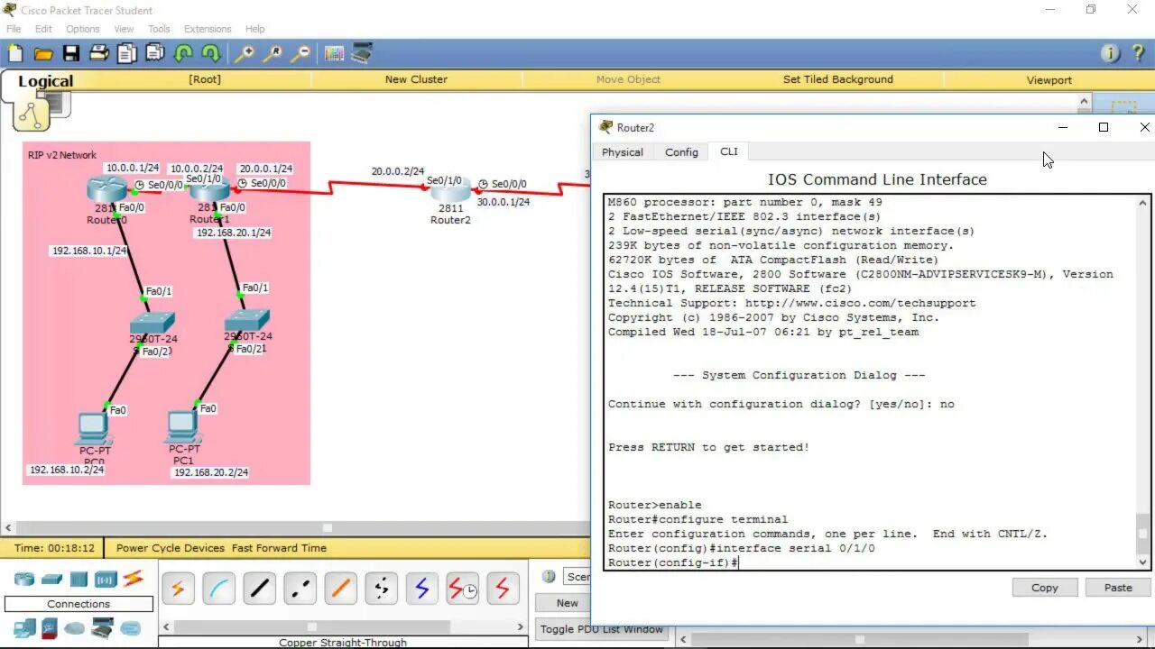Open the drawing palette

pyautogui.click(x=334, y=53)
